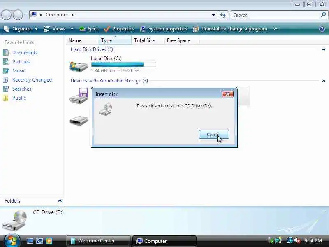The image size is (329, 247).
Task: Click the 9:54 PM clock
Action: click(313, 241)
